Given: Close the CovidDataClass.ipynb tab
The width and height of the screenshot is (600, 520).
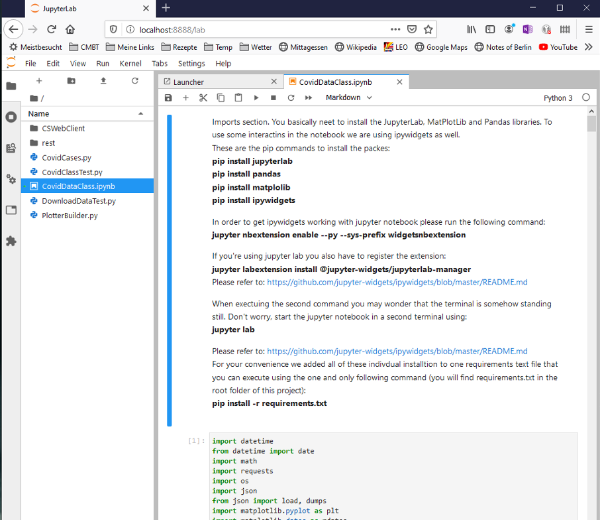Looking at the screenshot, I should coord(401,82).
